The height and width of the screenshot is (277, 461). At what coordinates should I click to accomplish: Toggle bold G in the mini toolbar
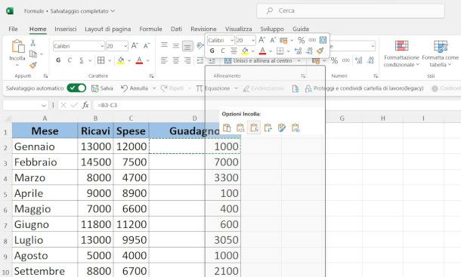[212, 51]
